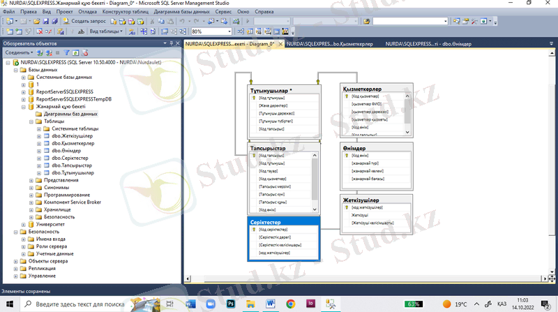Click the dbo.Тапсырыстар table icon in the tree

[x=47, y=165]
